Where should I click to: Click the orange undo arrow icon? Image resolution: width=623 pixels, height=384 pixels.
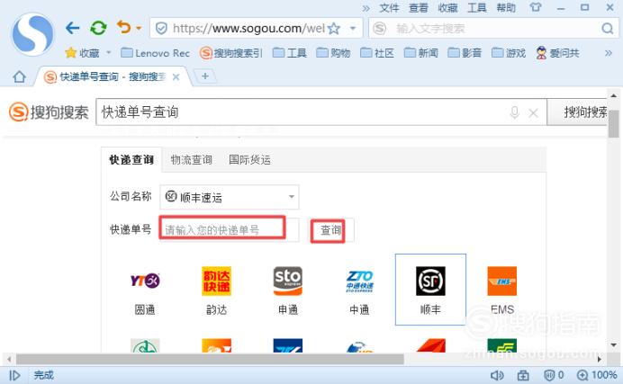point(124,27)
